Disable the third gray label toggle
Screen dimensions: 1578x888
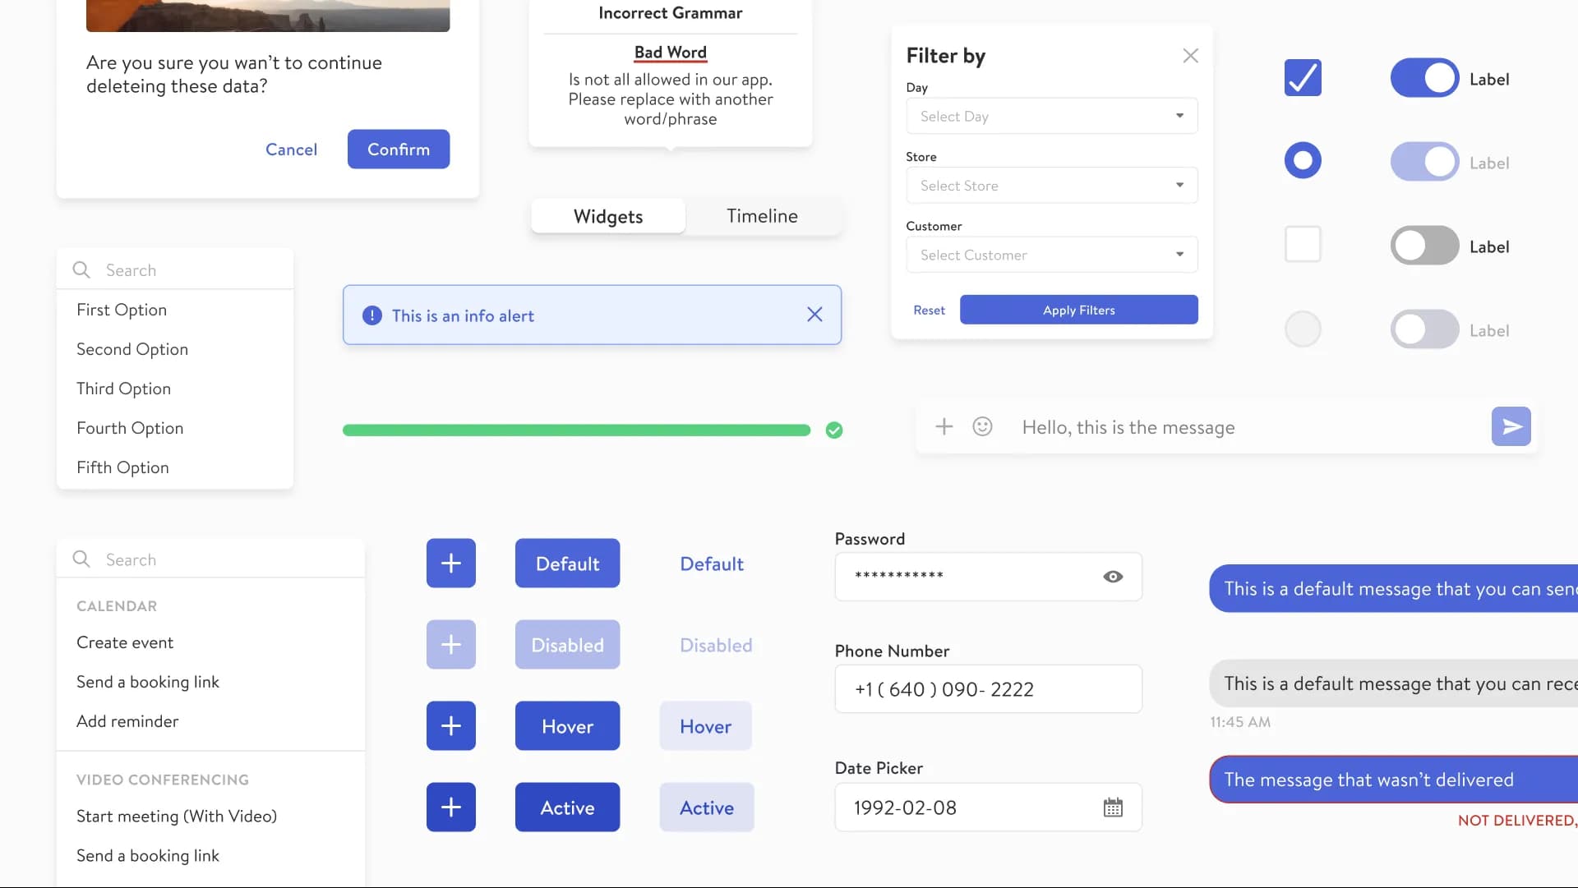pos(1424,245)
